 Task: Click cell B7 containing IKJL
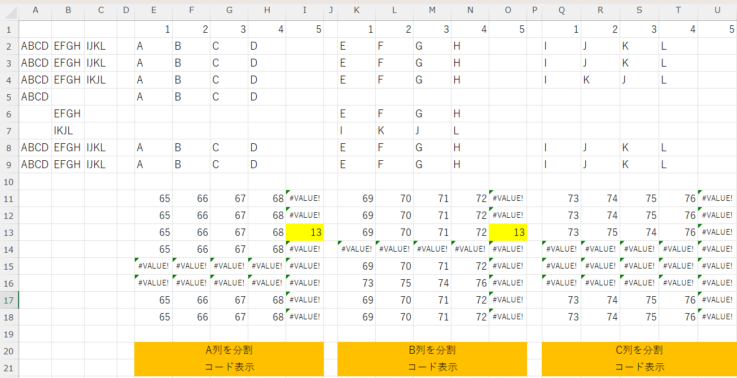pyautogui.click(x=68, y=131)
